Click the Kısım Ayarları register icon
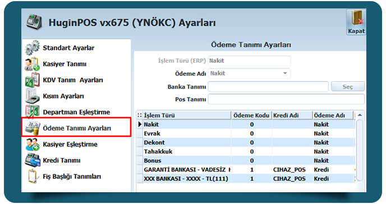386x204 pixels. click(x=32, y=96)
